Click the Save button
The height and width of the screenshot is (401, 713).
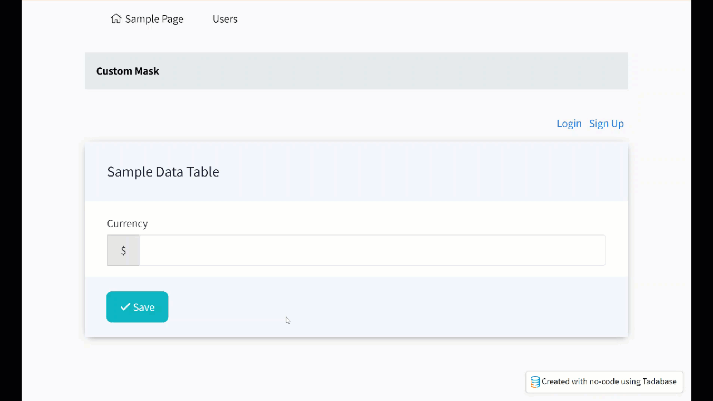(x=137, y=307)
